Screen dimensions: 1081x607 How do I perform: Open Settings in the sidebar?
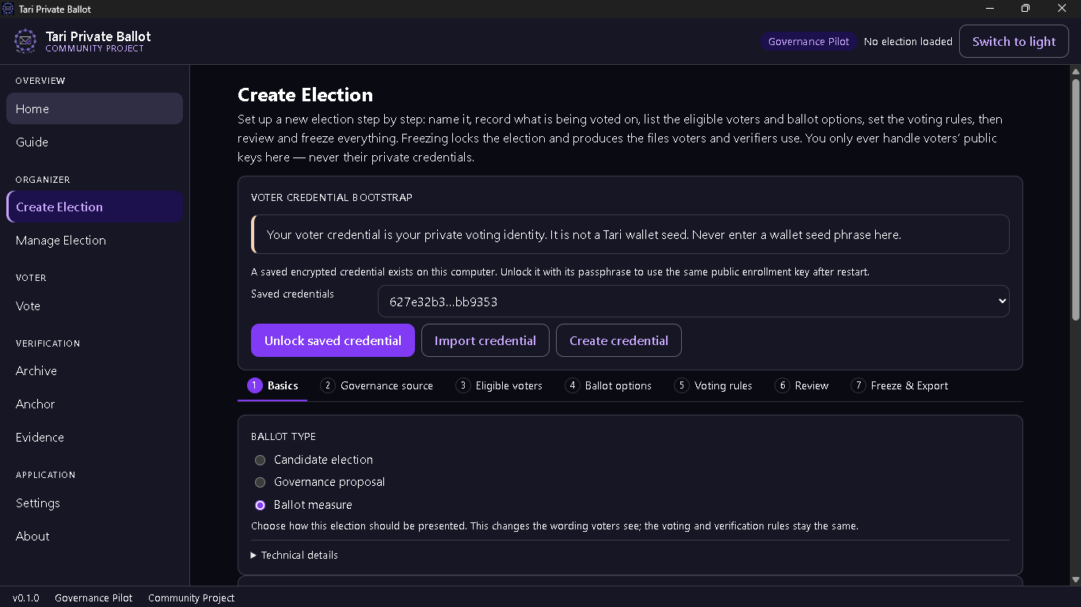click(x=94, y=503)
